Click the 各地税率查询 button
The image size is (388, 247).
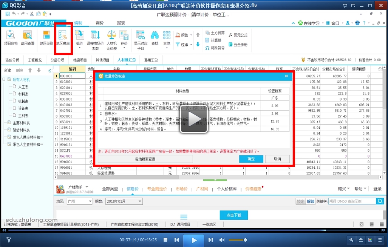(145, 159)
